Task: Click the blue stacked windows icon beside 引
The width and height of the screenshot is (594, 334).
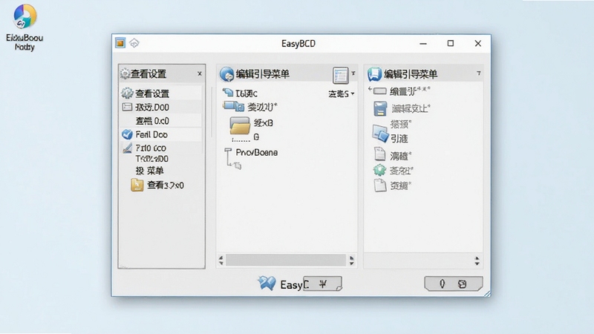Action: [x=380, y=134]
